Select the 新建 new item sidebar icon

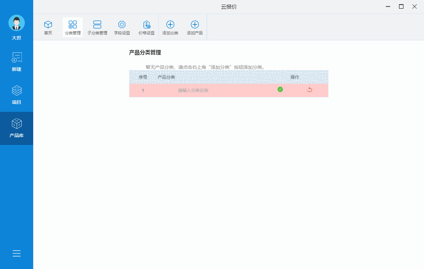[x=16, y=62]
